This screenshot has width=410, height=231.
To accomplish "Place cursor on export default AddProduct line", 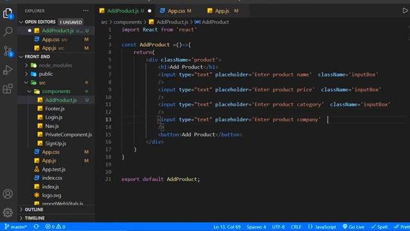I will pyautogui.click(x=161, y=179).
